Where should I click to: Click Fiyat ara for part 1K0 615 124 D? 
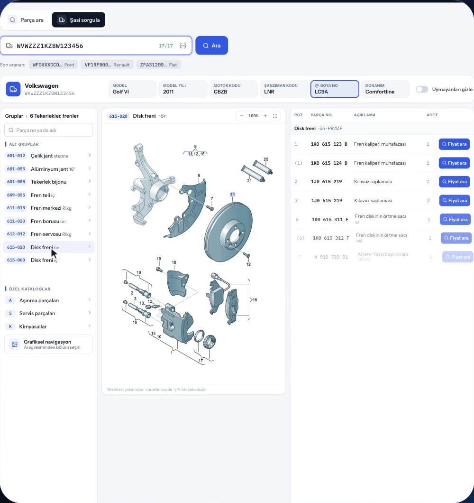454,163
